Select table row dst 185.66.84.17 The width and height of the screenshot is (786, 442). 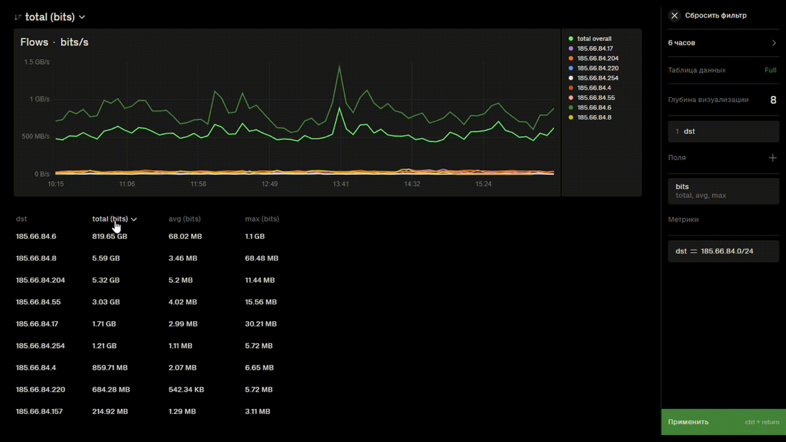coord(37,324)
